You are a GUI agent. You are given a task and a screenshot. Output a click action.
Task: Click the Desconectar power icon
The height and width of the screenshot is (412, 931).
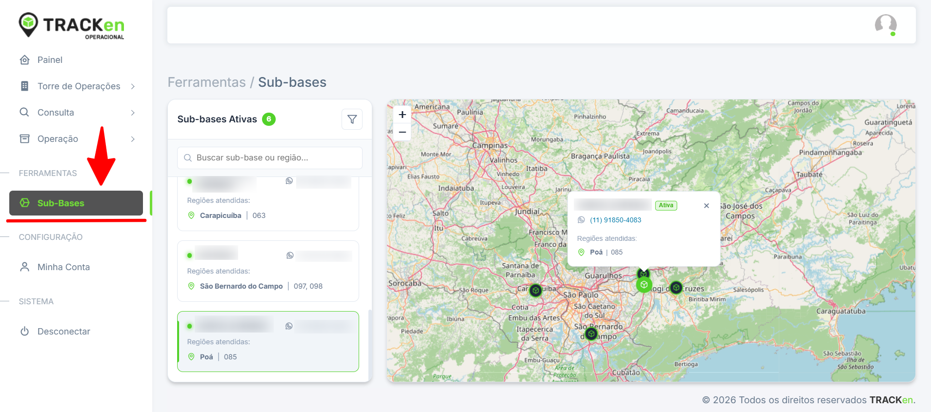tap(24, 331)
